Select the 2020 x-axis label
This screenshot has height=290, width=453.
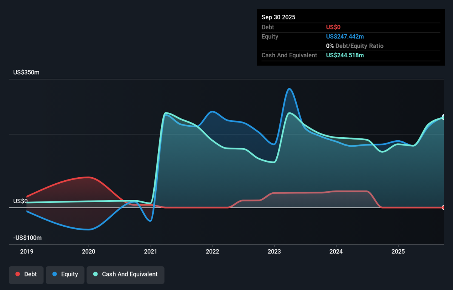[x=89, y=252]
